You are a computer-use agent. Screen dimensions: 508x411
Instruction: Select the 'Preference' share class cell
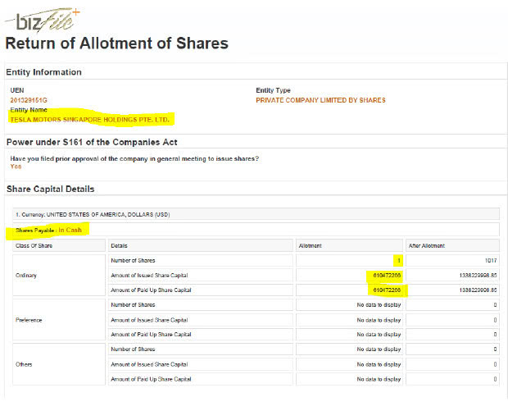(59, 320)
